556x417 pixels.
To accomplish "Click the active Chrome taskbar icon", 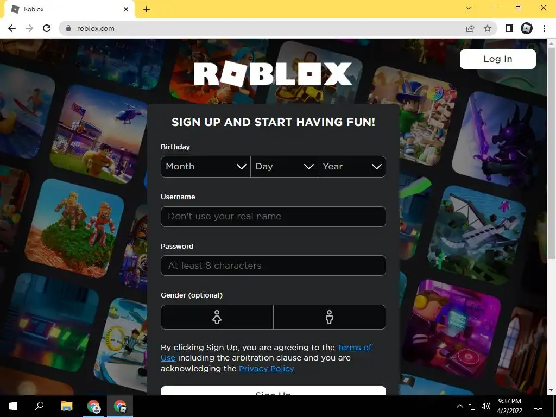I will (120, 406).
